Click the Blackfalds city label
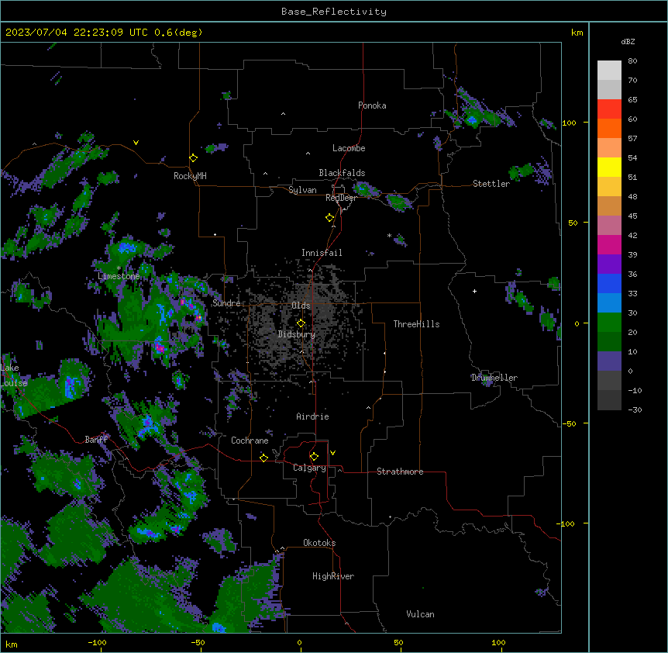 click(342, 173)
